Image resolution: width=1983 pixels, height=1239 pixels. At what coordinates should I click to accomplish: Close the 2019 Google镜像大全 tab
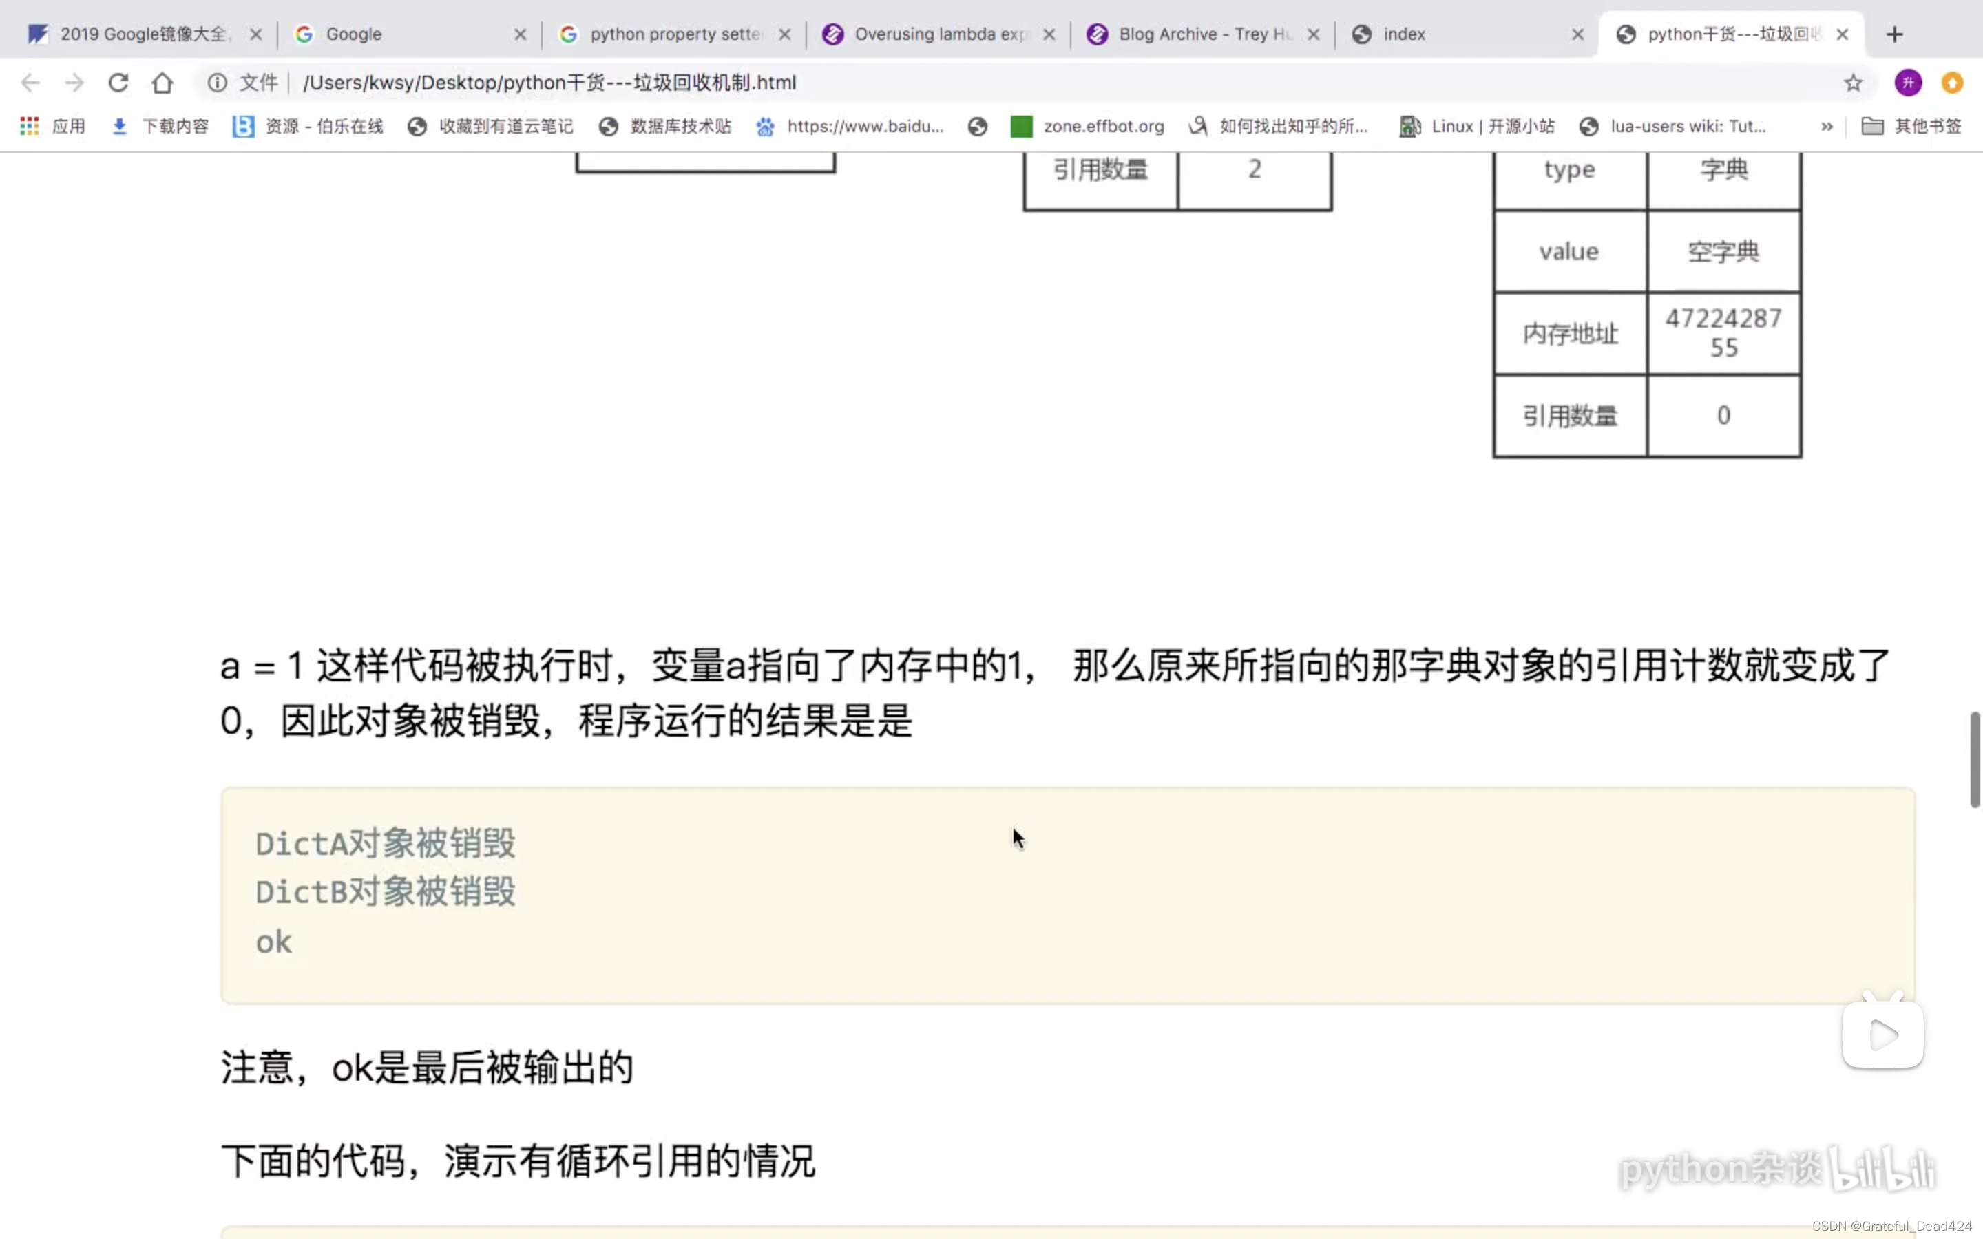click(x=255, y=34)
